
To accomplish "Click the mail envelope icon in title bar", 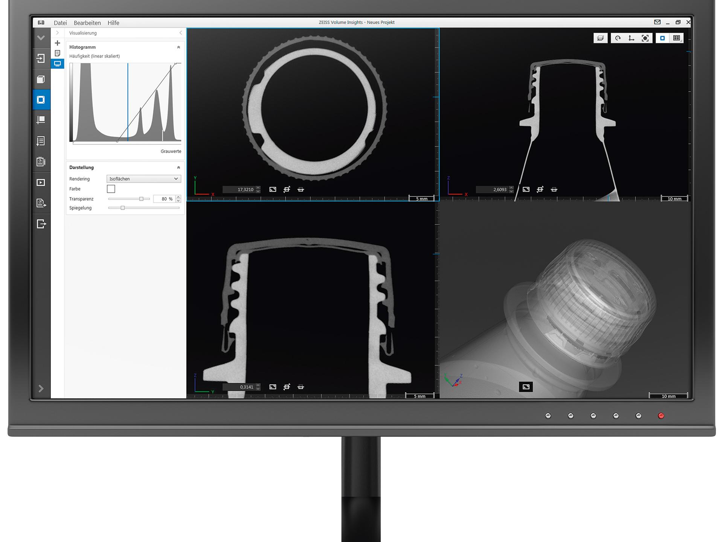I will 657,22.
